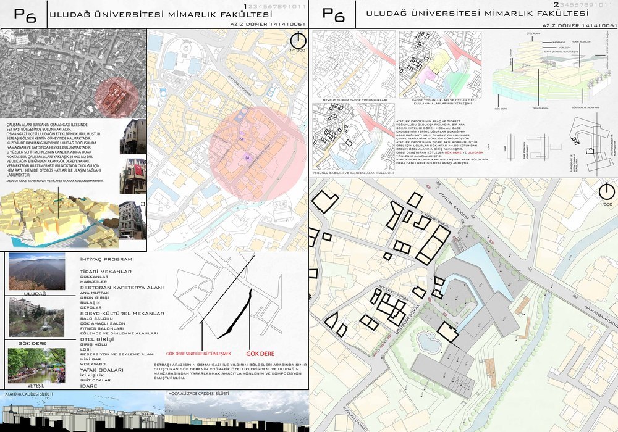Viewport: 618px width, 432px height.
Task: Click the building photo with the Turkish flag
Action: coord(133,176)
